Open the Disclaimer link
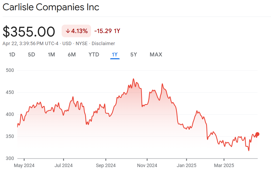The height and width of the screenshot is (171, 271). click(103, 44)
